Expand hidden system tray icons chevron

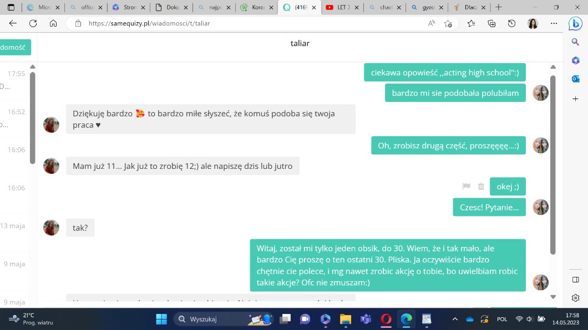click(x=455, y=319)
